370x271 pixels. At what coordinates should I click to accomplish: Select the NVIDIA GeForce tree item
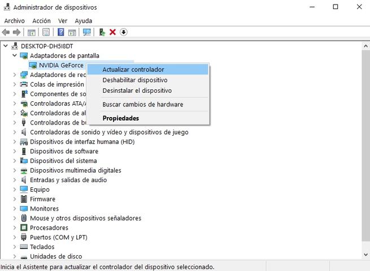click(x=61, y=65)
